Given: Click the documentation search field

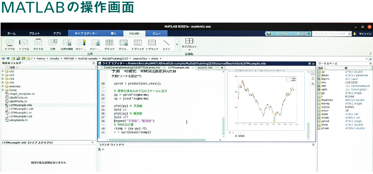Looking at the screenshot, I should point(332,33).
